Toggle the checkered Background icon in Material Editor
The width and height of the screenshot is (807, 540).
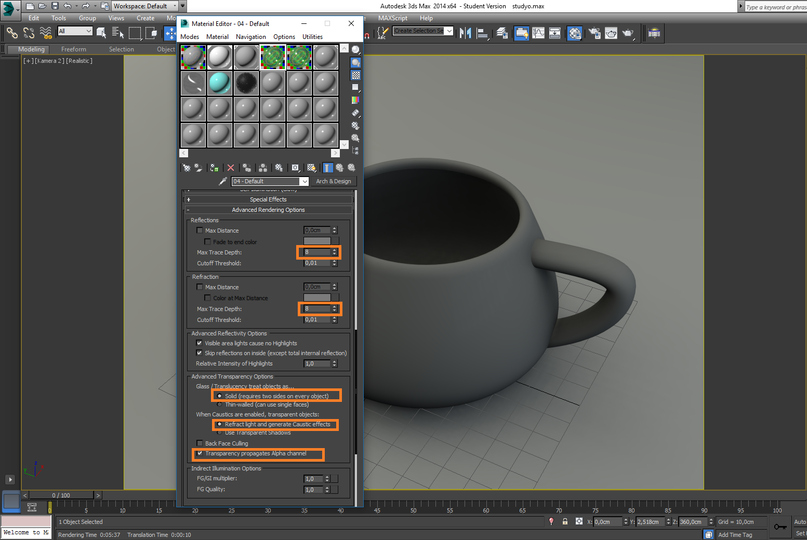pos(356,75)
